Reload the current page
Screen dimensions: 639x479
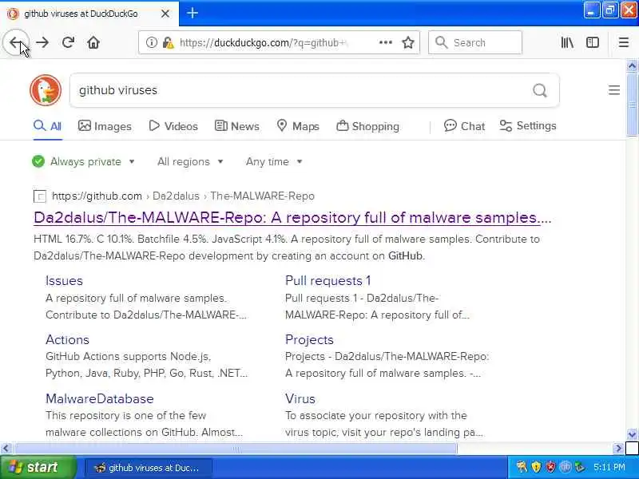[x=68, y=42]
